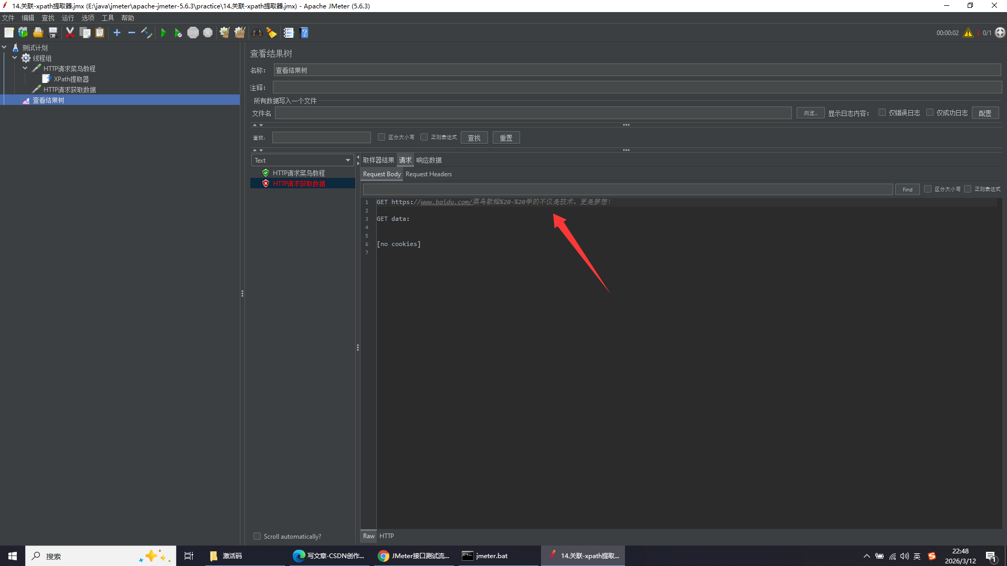The height and width of the screenshot is (566, 1007).
Task: Toggle 正则表达式 checkbox next to Find
Action: [968, 189]
